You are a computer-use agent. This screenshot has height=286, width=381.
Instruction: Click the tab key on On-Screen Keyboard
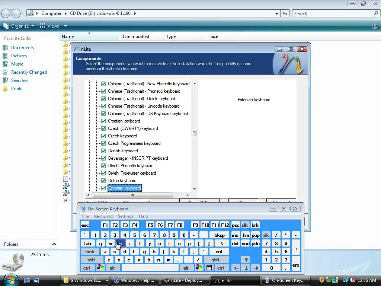pos(88,244)
